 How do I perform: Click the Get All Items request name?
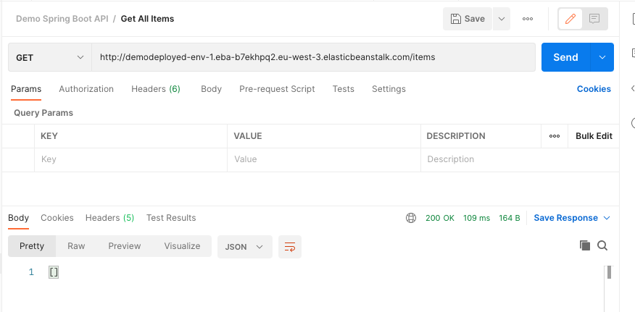click(147, 19)
